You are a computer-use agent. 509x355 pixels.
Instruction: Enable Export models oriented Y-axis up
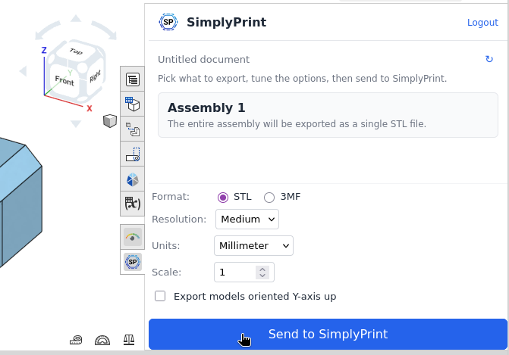160,296
